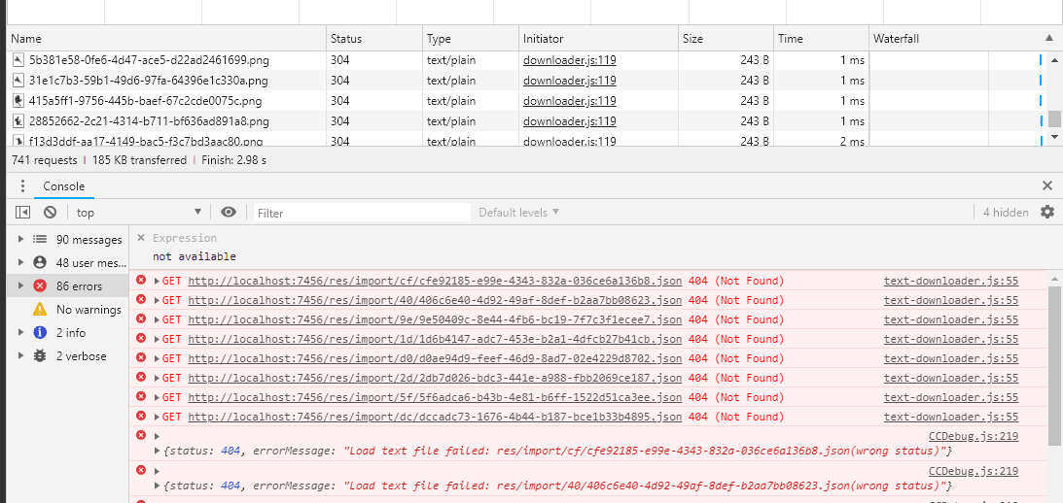Open the Default levels dropdown
The image size is (1063, 503).
pyautogui.click(x=519, y=213)
